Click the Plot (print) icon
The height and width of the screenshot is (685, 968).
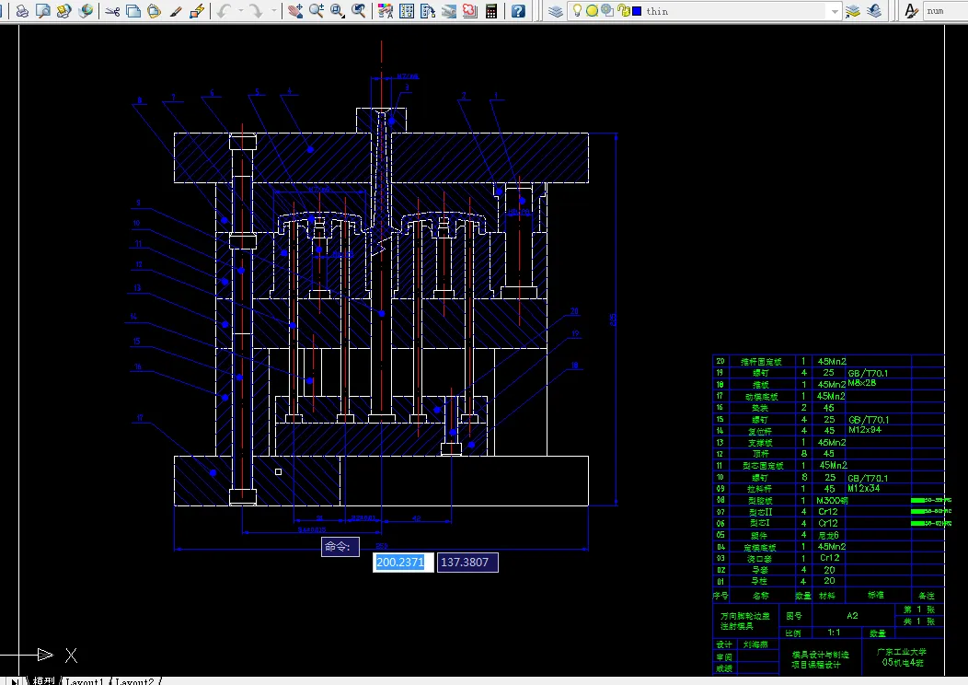coord(21,11)
